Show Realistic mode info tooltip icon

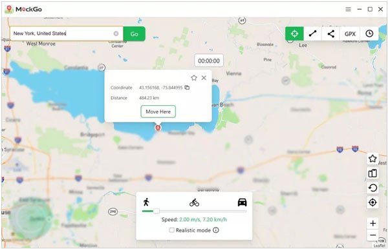tap(216, 230)
